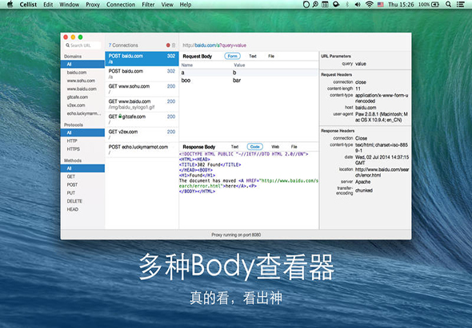Click the red record button beside Connections
This screenshot has height=328, width=472.
click(x=168, y=45)
